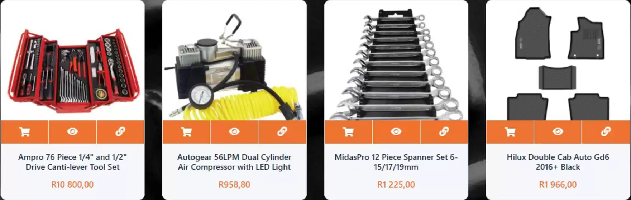The width and height of the screenshot is (631, 200).
Task: Quick view the MidasPro 12 Piece Spanner Set
Action: (396, 132)
